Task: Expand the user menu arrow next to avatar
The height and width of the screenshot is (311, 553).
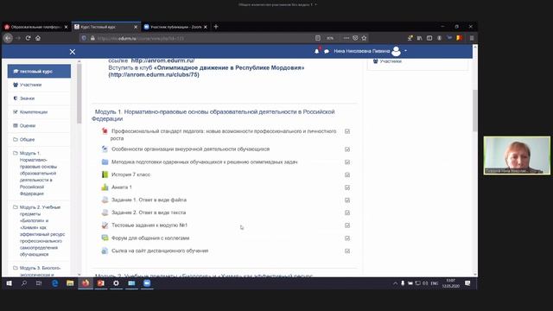Action: point(405,51)
